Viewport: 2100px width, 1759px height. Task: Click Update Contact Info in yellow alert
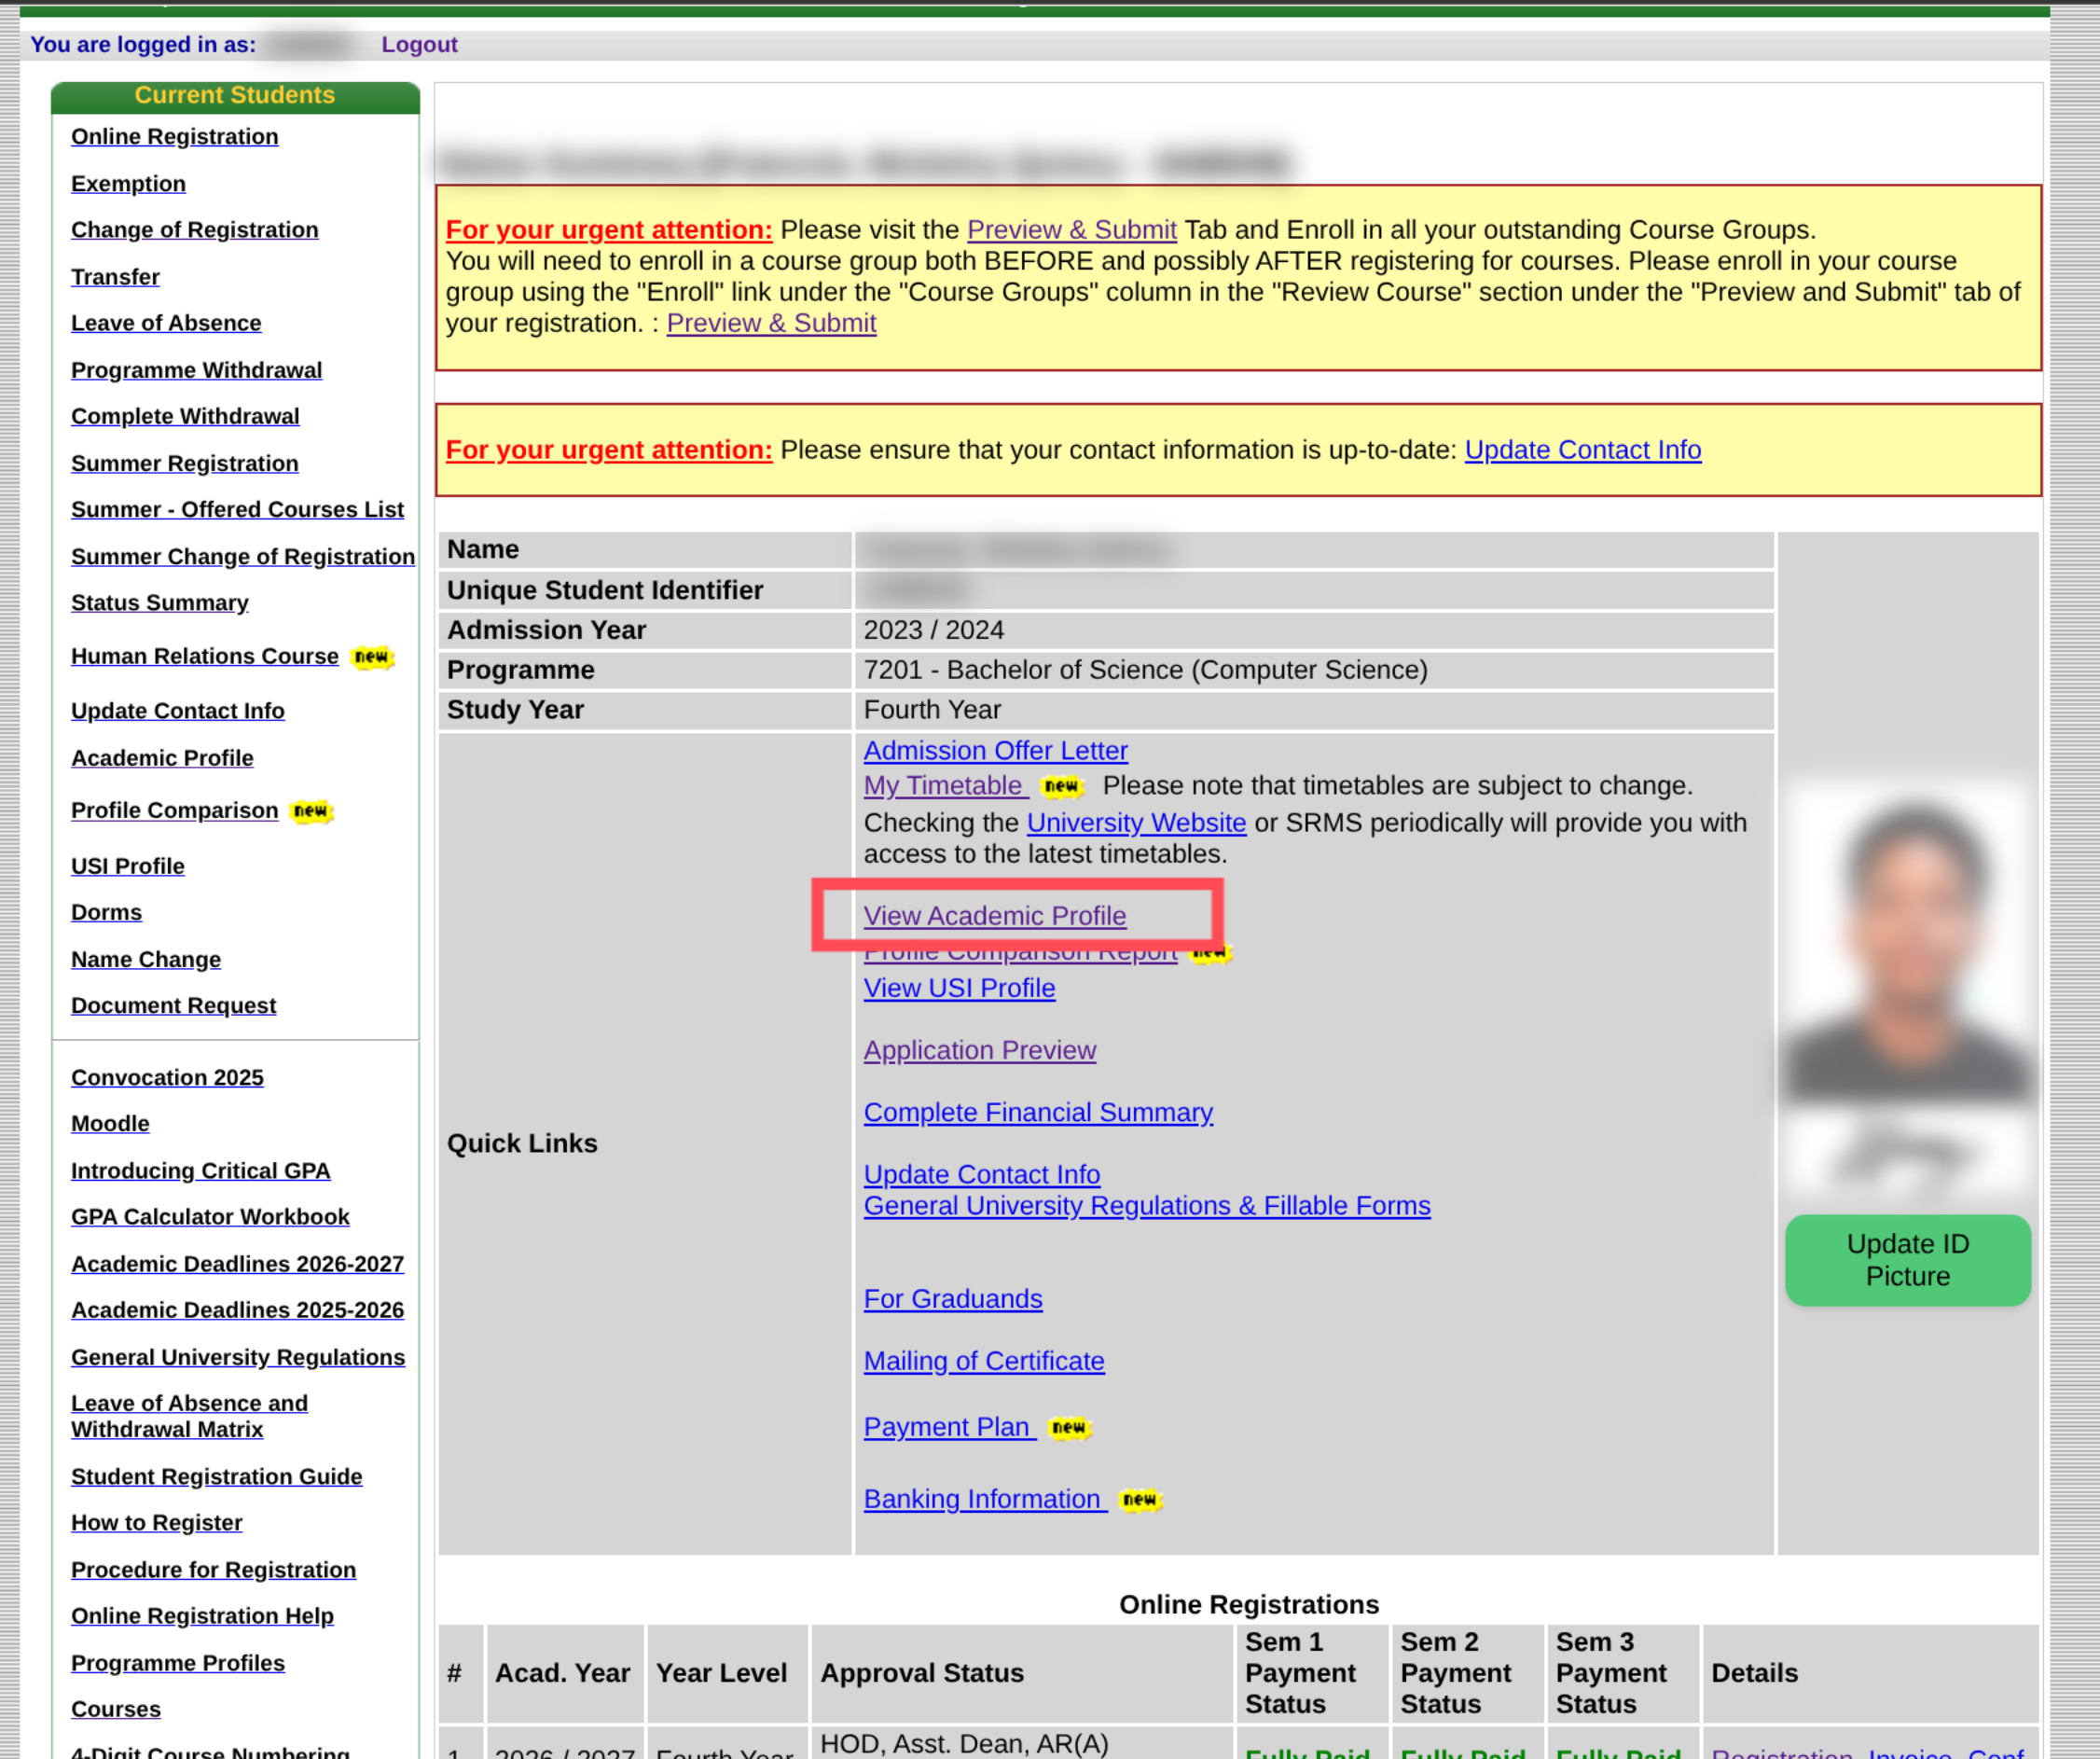click(x=1582, y=449)
